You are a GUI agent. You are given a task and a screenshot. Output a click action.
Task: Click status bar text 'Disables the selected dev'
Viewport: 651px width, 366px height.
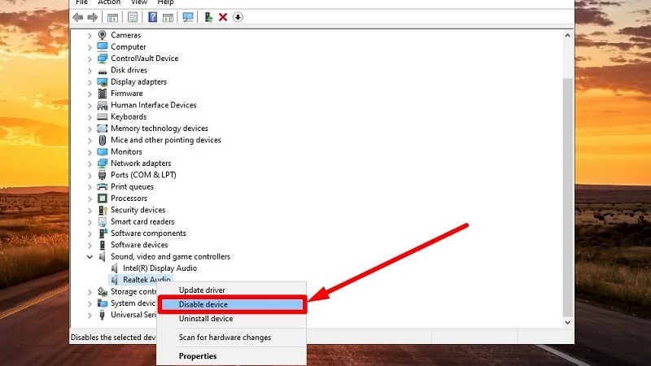click(x=113, y=338)
